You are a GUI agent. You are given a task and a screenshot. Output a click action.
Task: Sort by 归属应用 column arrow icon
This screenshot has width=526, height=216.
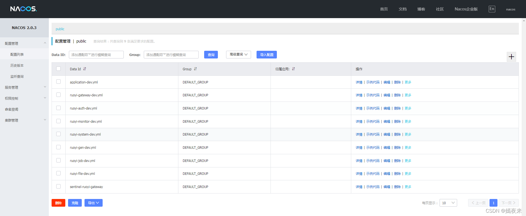click(x=294, y=69)
